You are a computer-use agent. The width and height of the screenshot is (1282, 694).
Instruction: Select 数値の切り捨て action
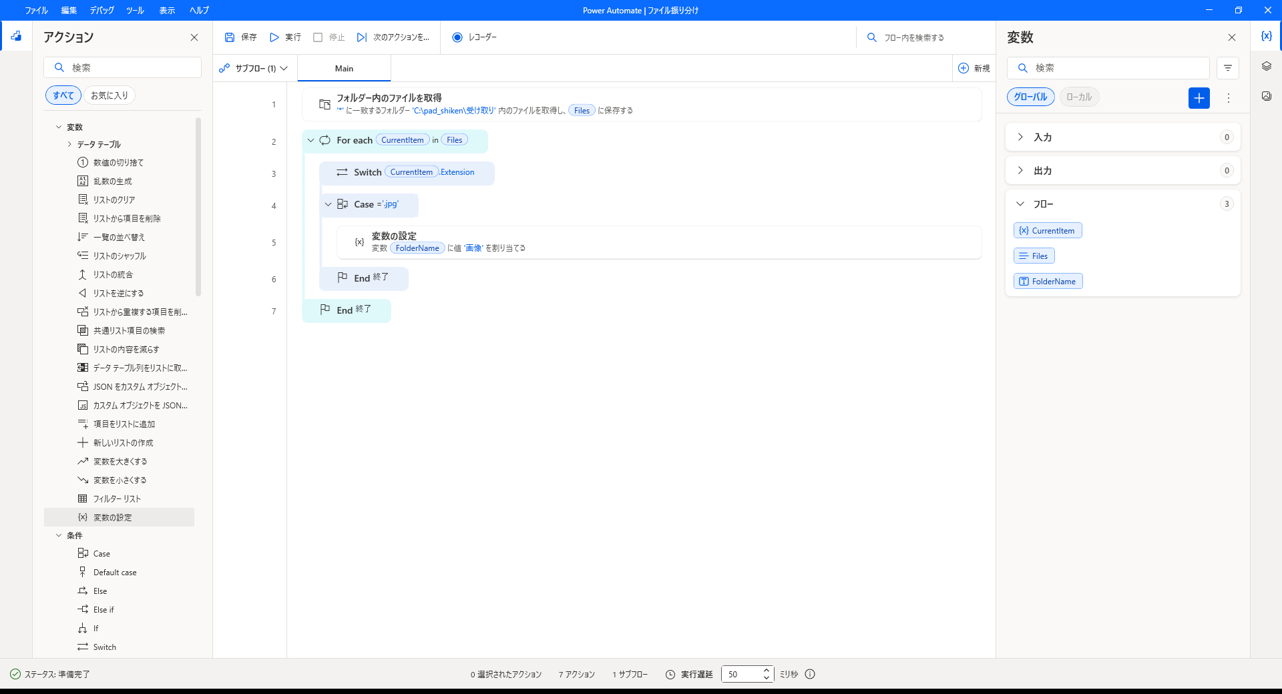(x=119, y=163)
